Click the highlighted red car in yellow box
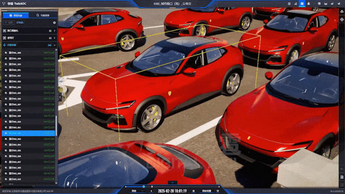The image size is (345, 194). pyautogui.click(x=163, y=84)
